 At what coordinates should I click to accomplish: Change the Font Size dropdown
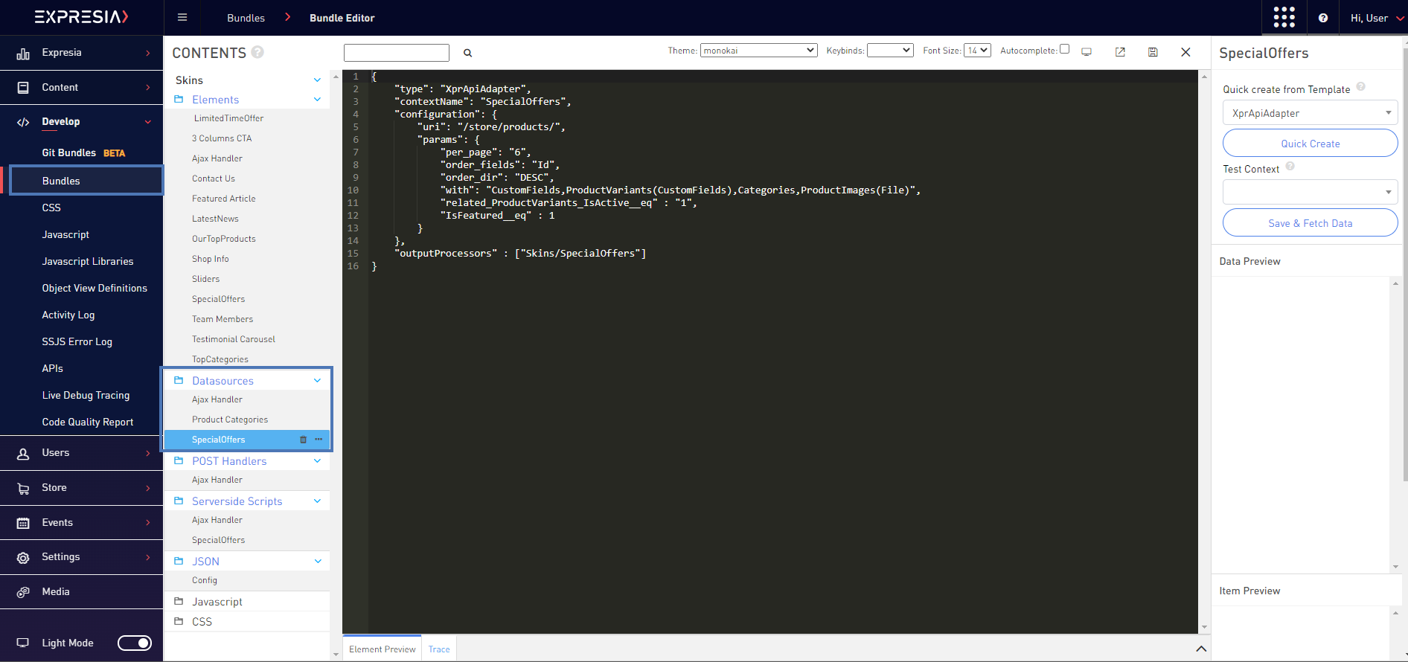[x=977, y=51]
